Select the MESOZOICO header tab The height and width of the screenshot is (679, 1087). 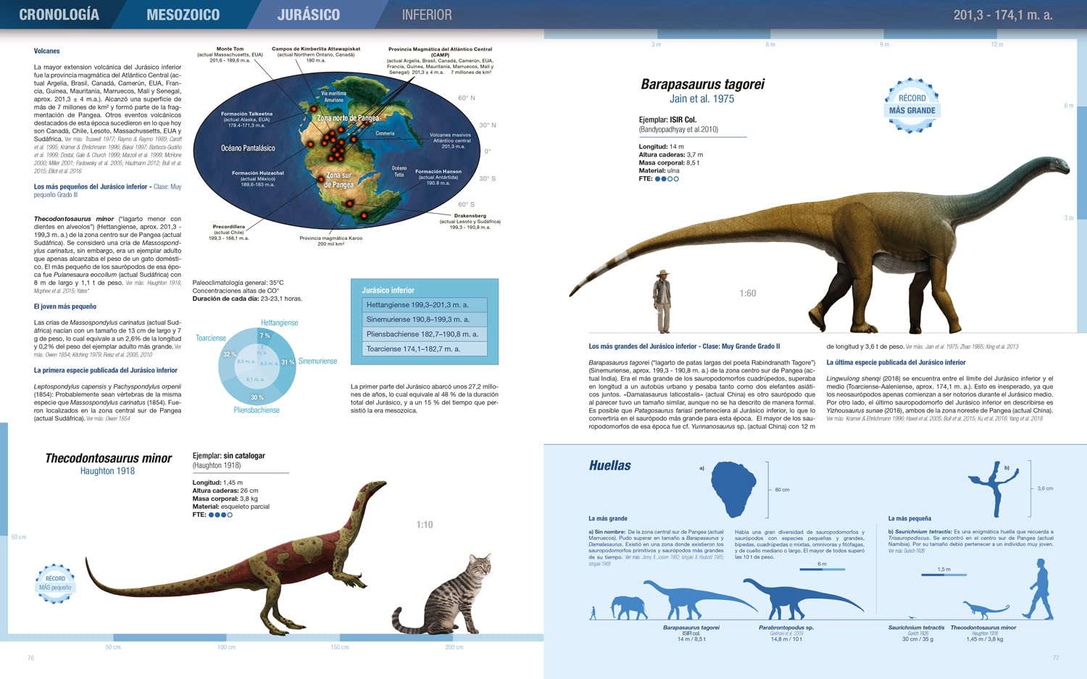183,14
